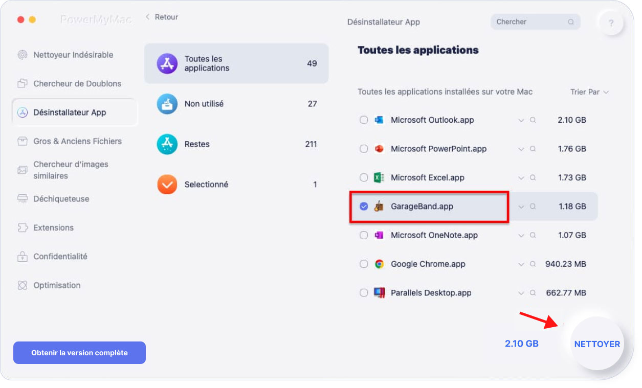Select the Parallels Desktop.app checkbox
Image resolution: width=642 pixels, height=388 pixels.
tap(364, 293)
